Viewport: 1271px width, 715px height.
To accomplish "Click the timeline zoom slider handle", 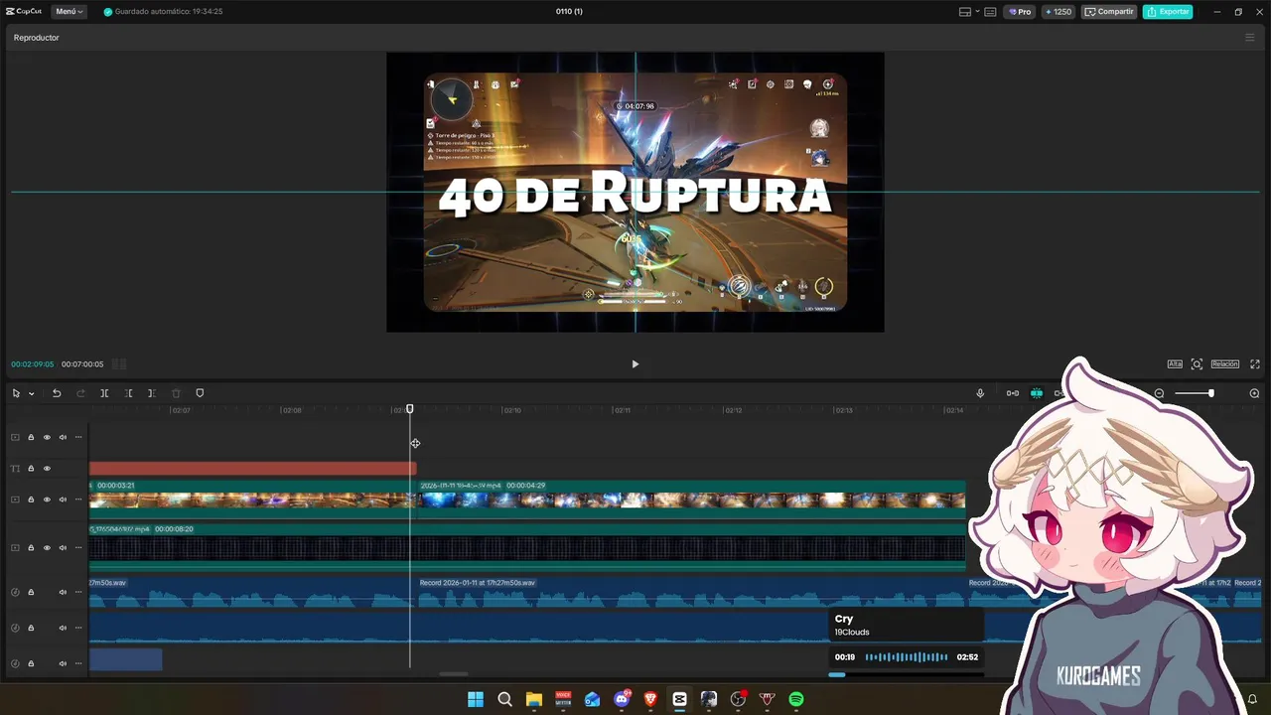I will tap(1210, 393).
